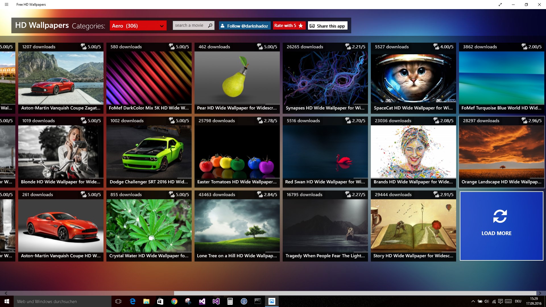
Task: Click the horizontal scrollbar thumb
Action: click(x=355, y=293)
